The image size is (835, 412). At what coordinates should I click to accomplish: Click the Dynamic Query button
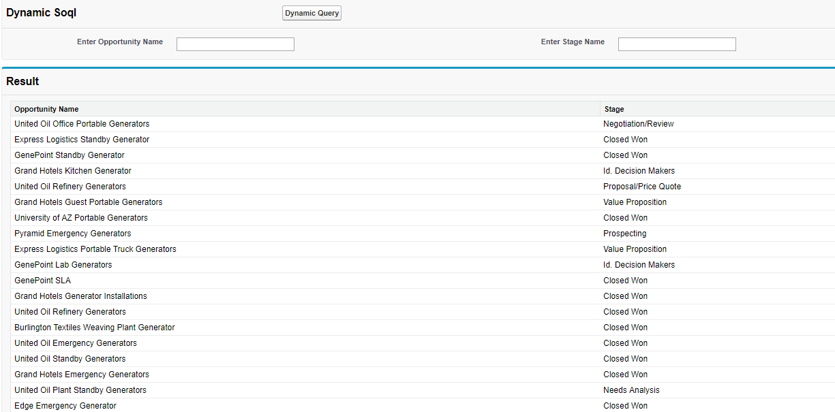(x=312, y=13)
